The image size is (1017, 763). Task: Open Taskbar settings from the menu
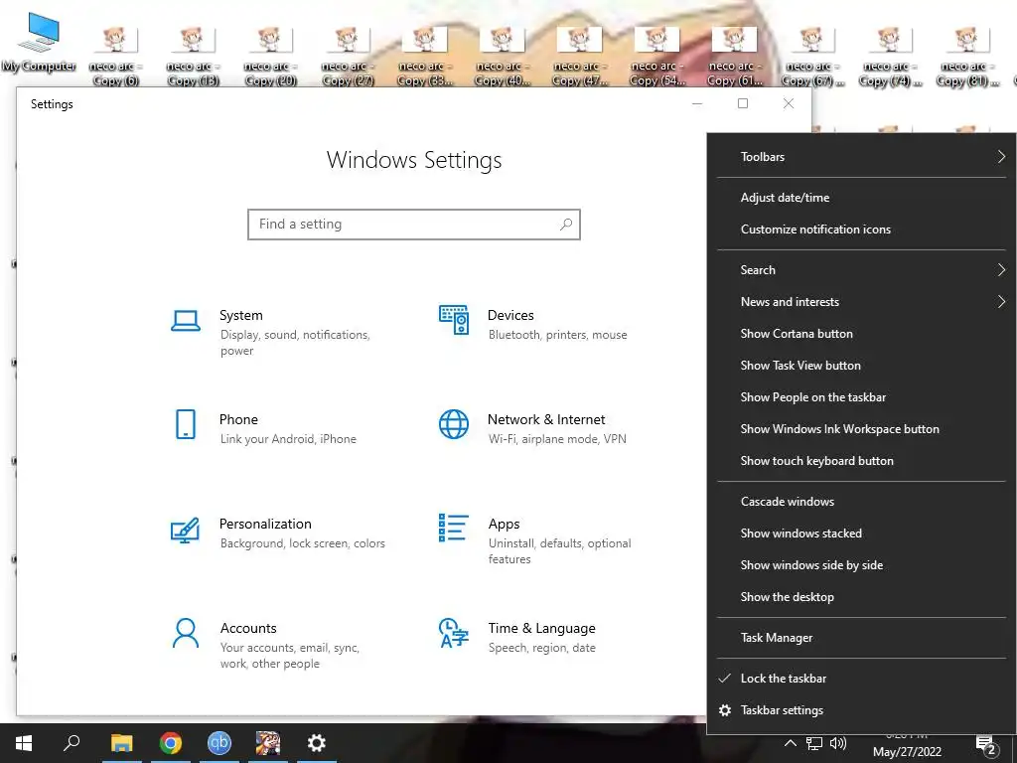pos(861,709)
